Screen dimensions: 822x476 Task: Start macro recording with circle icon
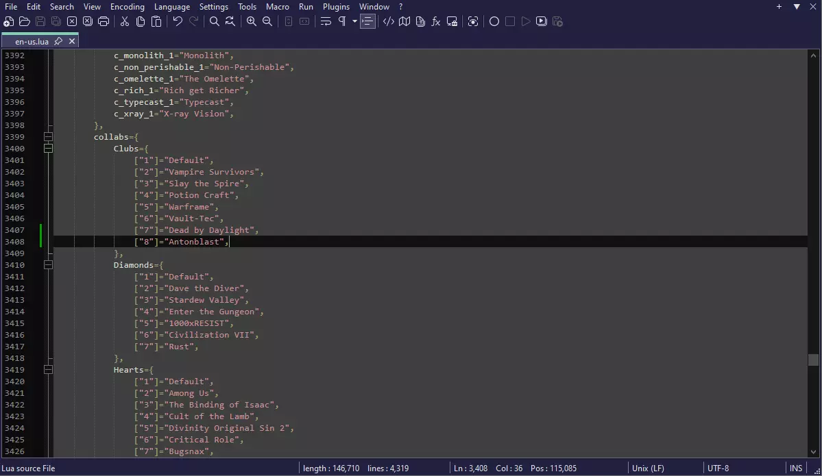tap(494, 21)
